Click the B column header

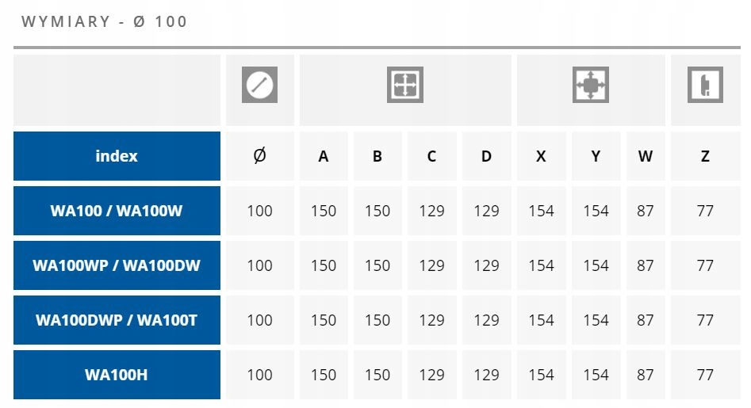point(377,156)
